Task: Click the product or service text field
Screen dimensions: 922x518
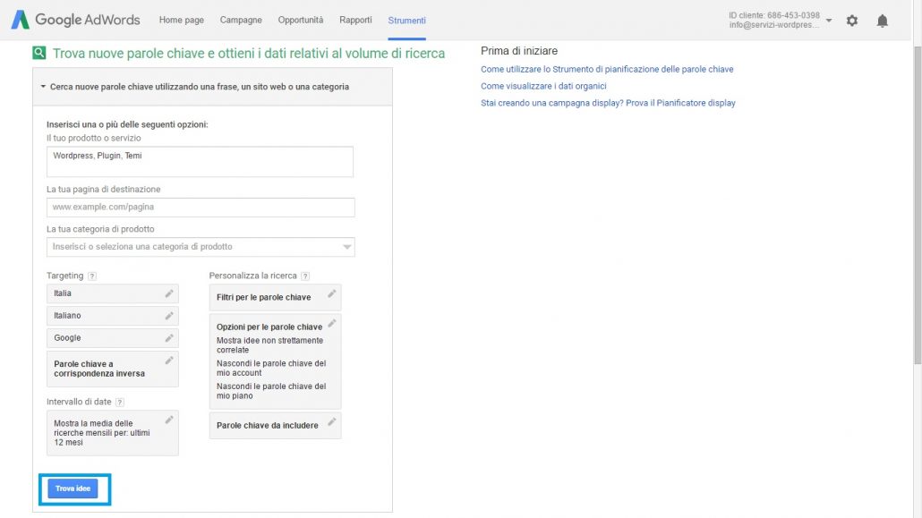Action: coord(200,162)
